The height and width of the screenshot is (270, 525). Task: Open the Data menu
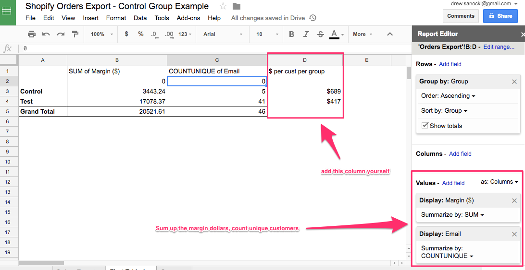pos(140,18)
